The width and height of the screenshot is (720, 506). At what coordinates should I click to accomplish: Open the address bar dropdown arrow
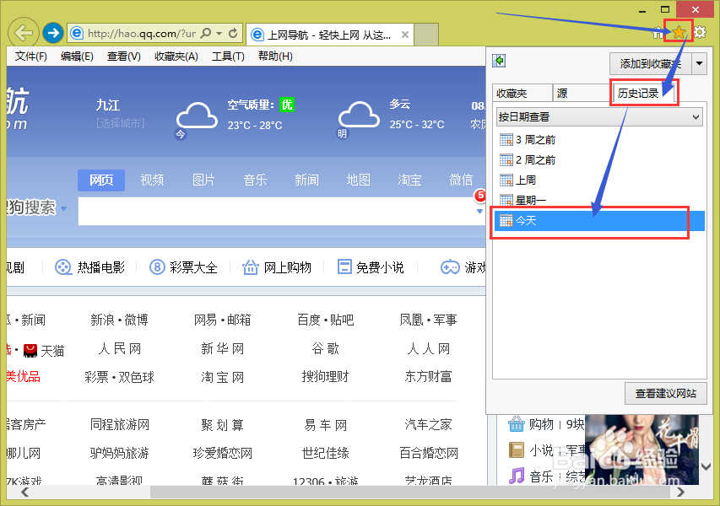pyautogui.click(x=219, y=33)
